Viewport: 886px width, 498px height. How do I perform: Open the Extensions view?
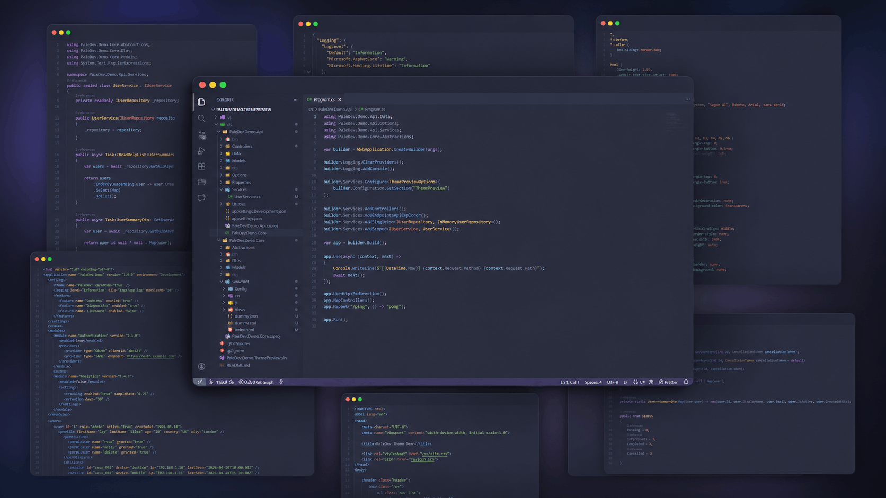pyautogui.click(x=201, y=166)
